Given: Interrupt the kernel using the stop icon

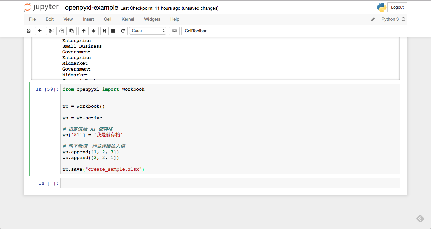Looking at the screenshot, I should click(113, 31).
